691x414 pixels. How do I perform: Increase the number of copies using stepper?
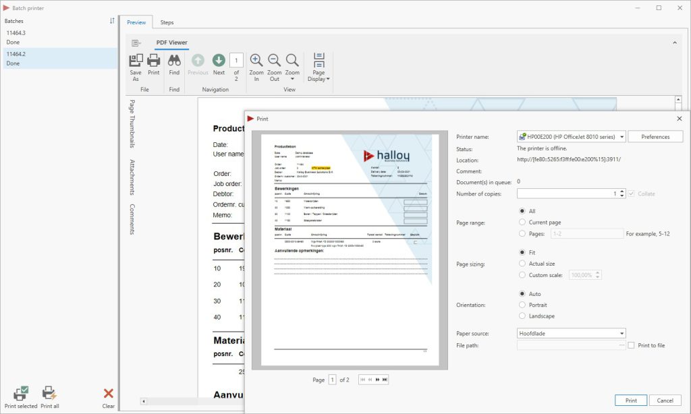(x=622, y=191)
